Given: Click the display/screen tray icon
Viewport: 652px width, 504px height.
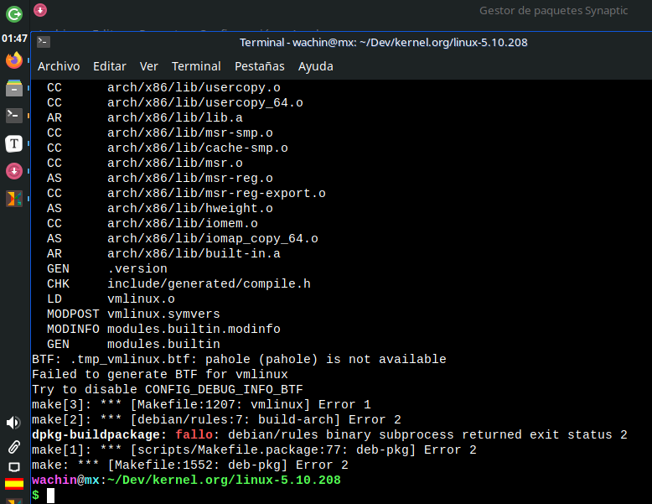Looking at the screenshot, I should pyautogui.click(x=14, y=467).
